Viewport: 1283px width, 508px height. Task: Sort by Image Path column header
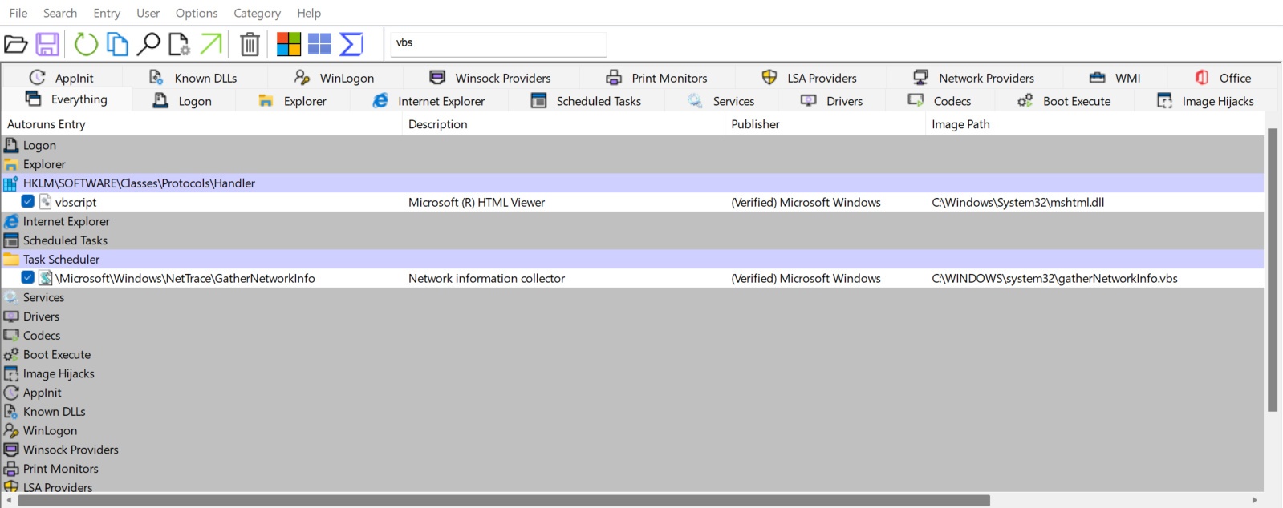[1094, 124]
